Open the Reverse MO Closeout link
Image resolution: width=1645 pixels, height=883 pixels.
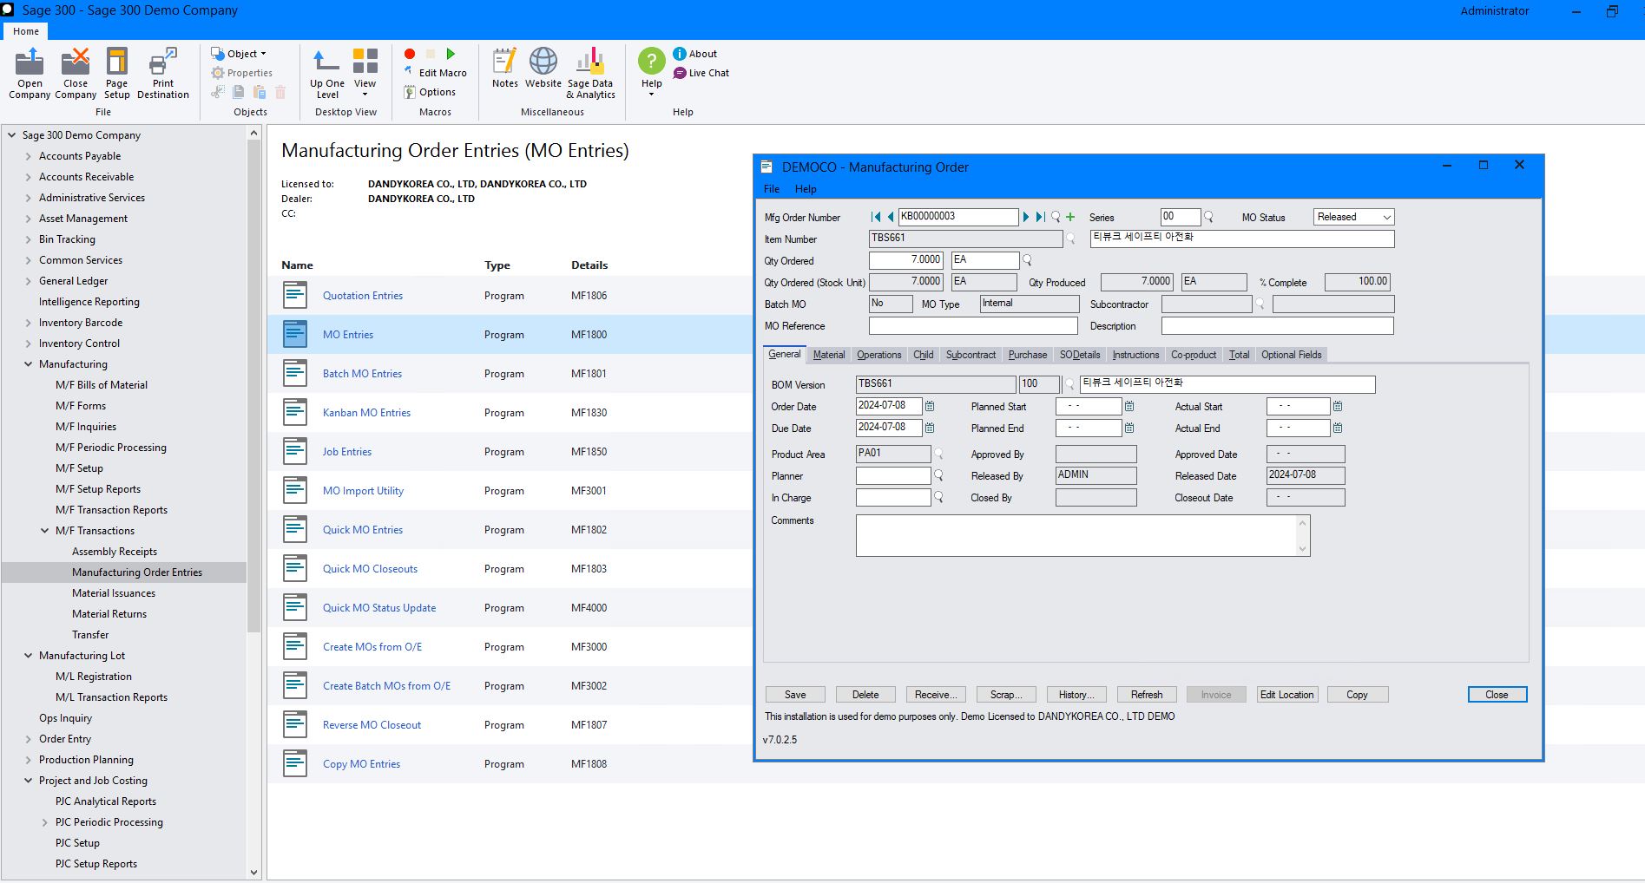[x=372, y=725]
